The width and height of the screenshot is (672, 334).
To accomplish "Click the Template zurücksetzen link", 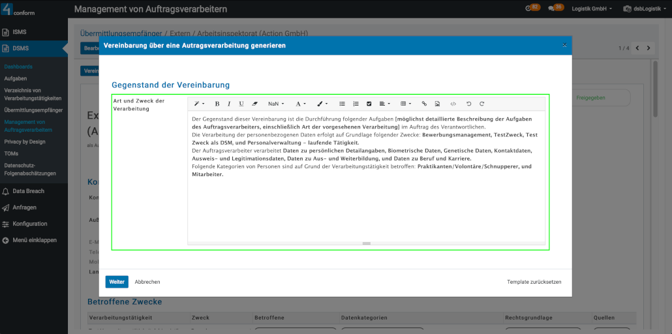I will (x=534, y=282).
